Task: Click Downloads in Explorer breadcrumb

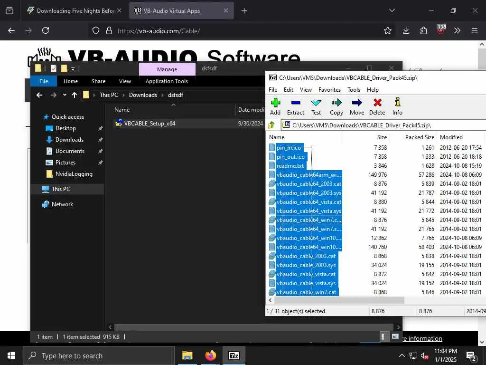Action: click(143, 95)
